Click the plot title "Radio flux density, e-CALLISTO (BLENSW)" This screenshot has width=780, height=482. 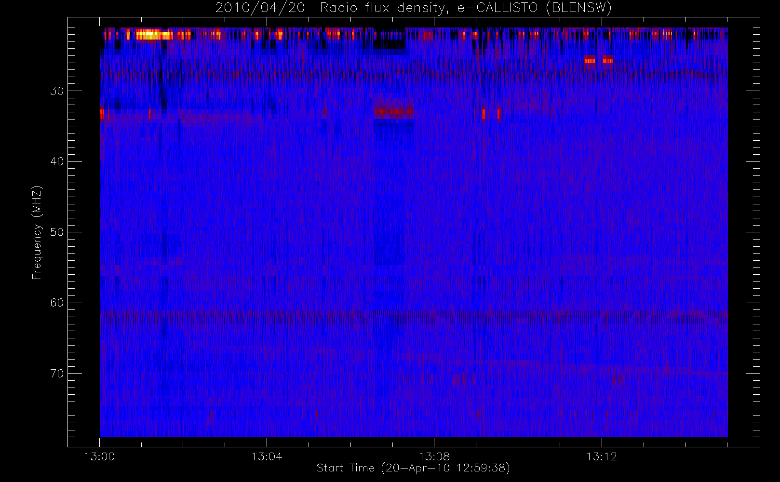coord(466,8)
